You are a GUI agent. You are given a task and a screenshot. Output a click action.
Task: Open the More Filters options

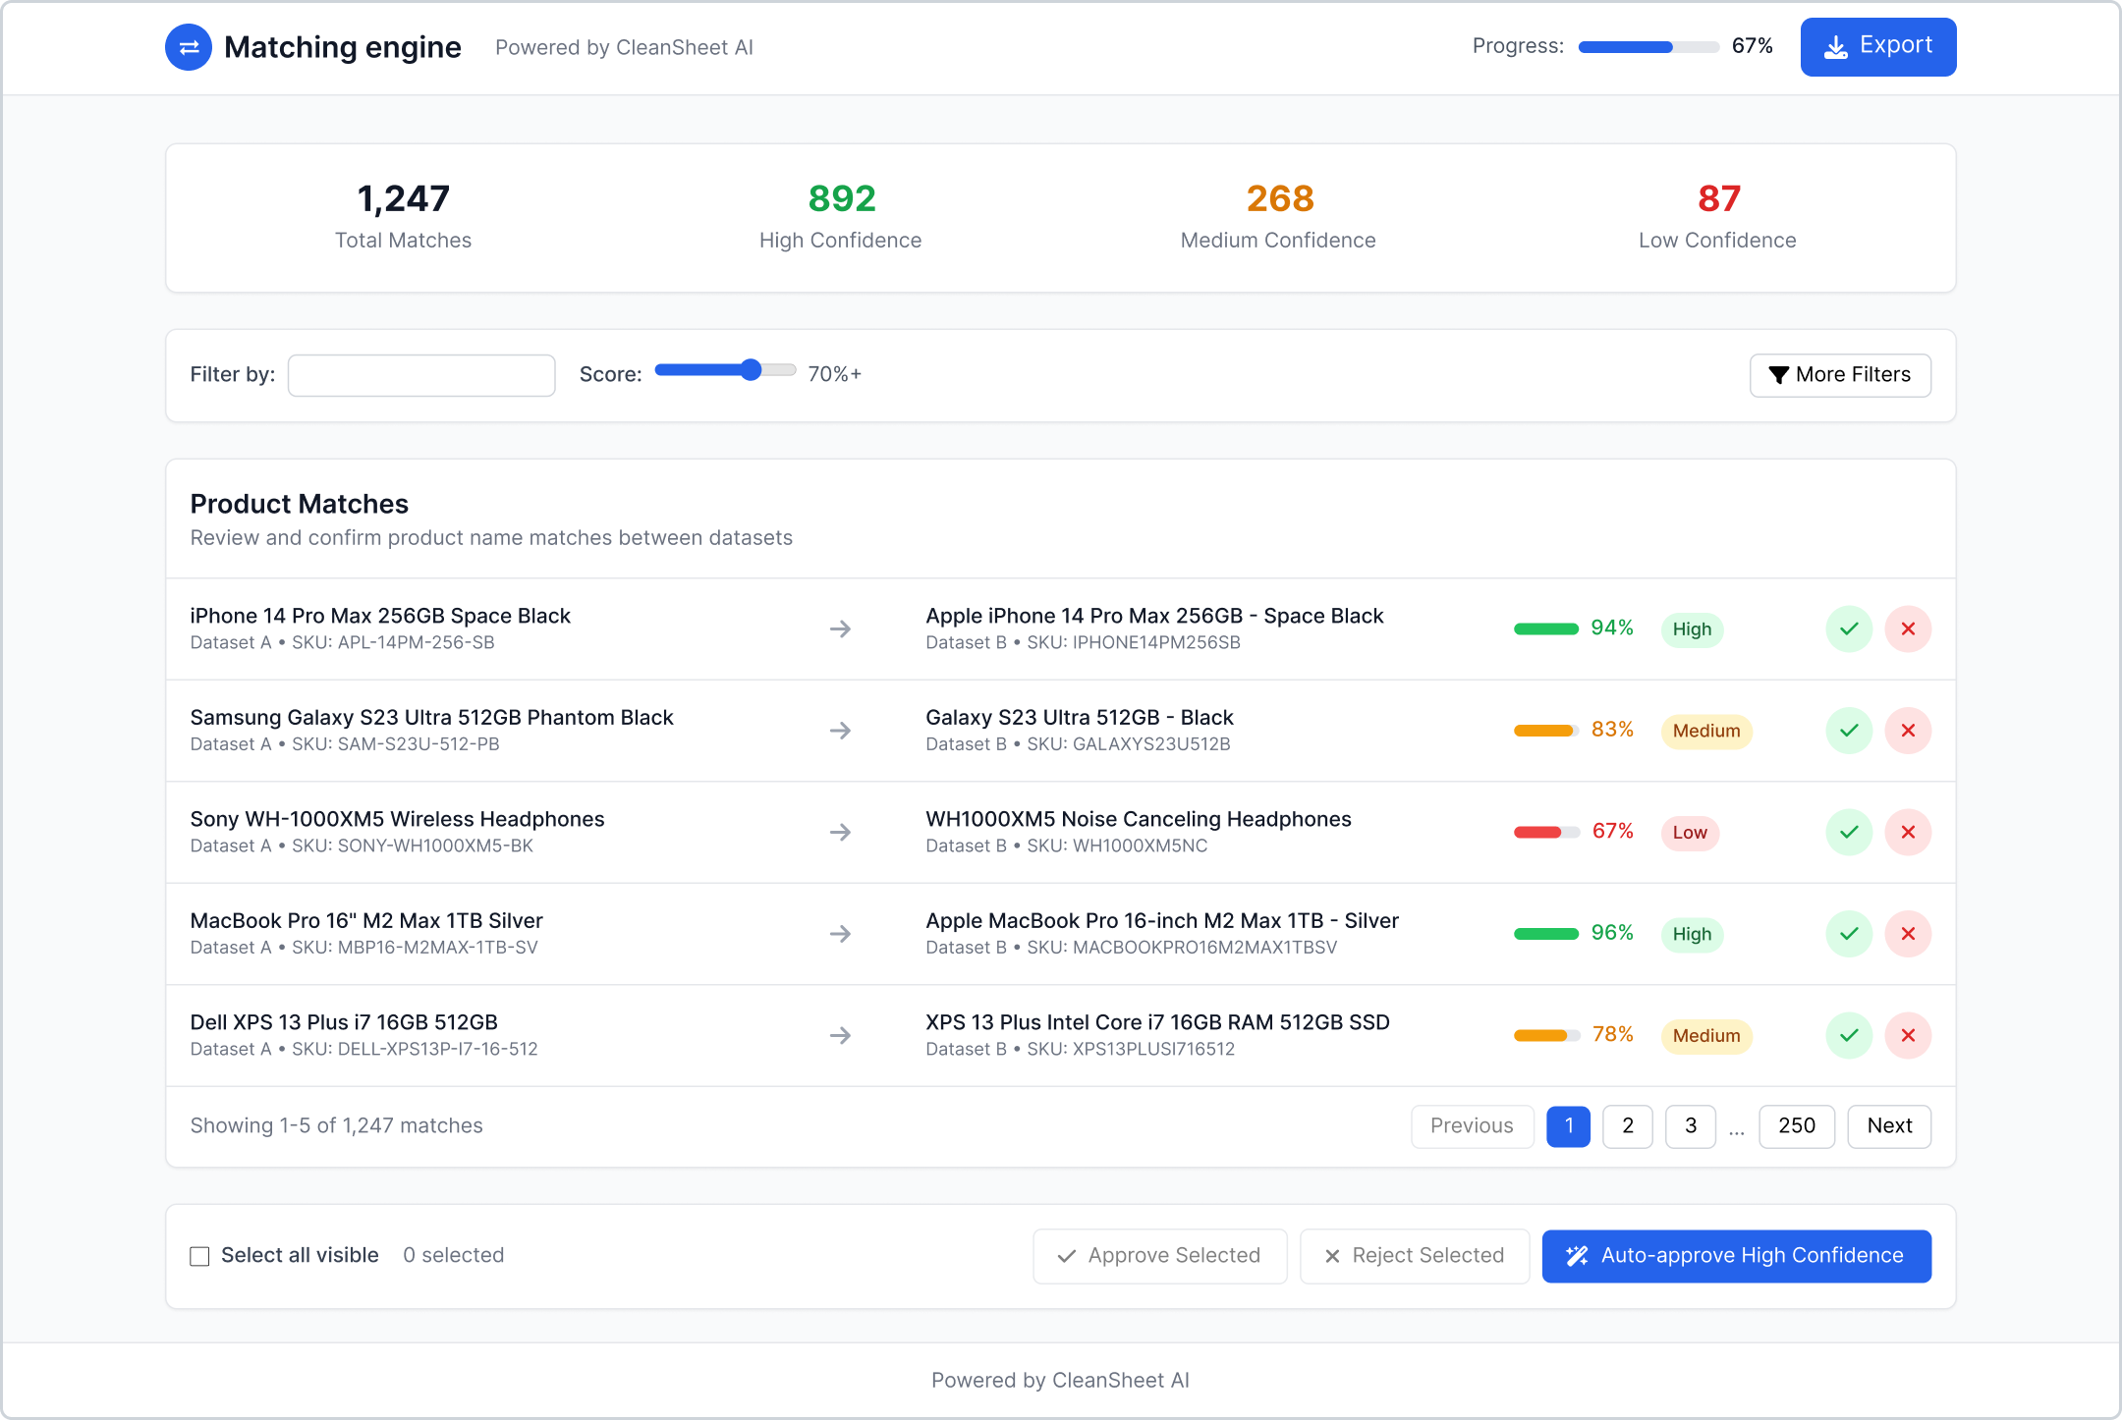pos(1840,375)
